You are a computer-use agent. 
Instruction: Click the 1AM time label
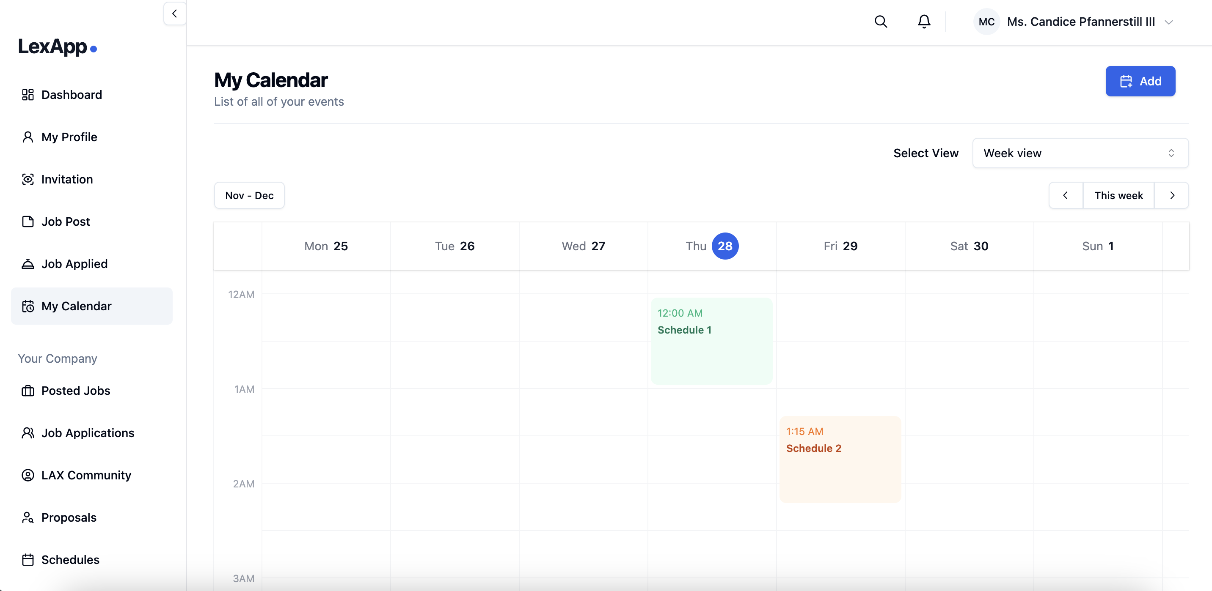[244, 389]
